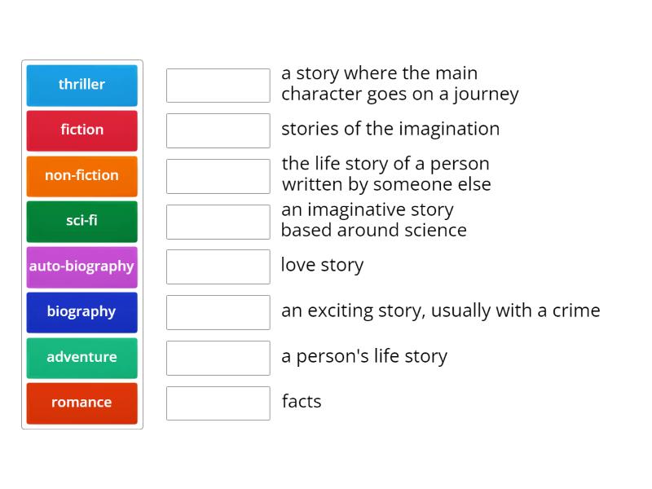The width and height of the screenshot is (652, 489).
Task: Click the purple auto-biography tile
Action: (x=81, y=267)
